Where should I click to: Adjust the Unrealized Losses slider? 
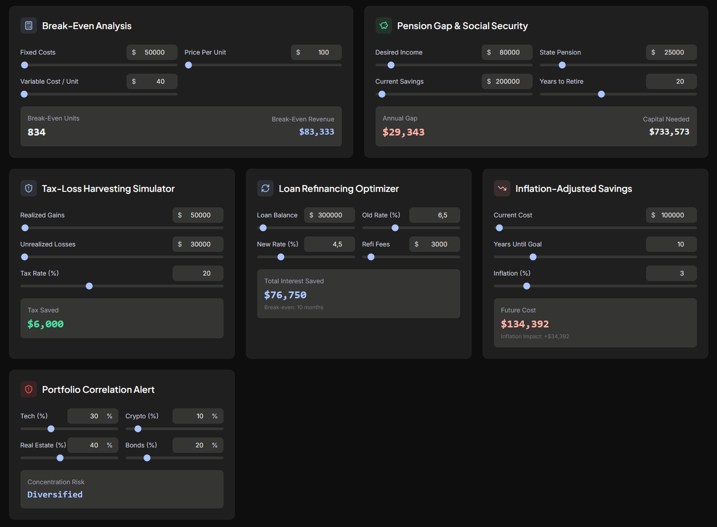point(122,257)
